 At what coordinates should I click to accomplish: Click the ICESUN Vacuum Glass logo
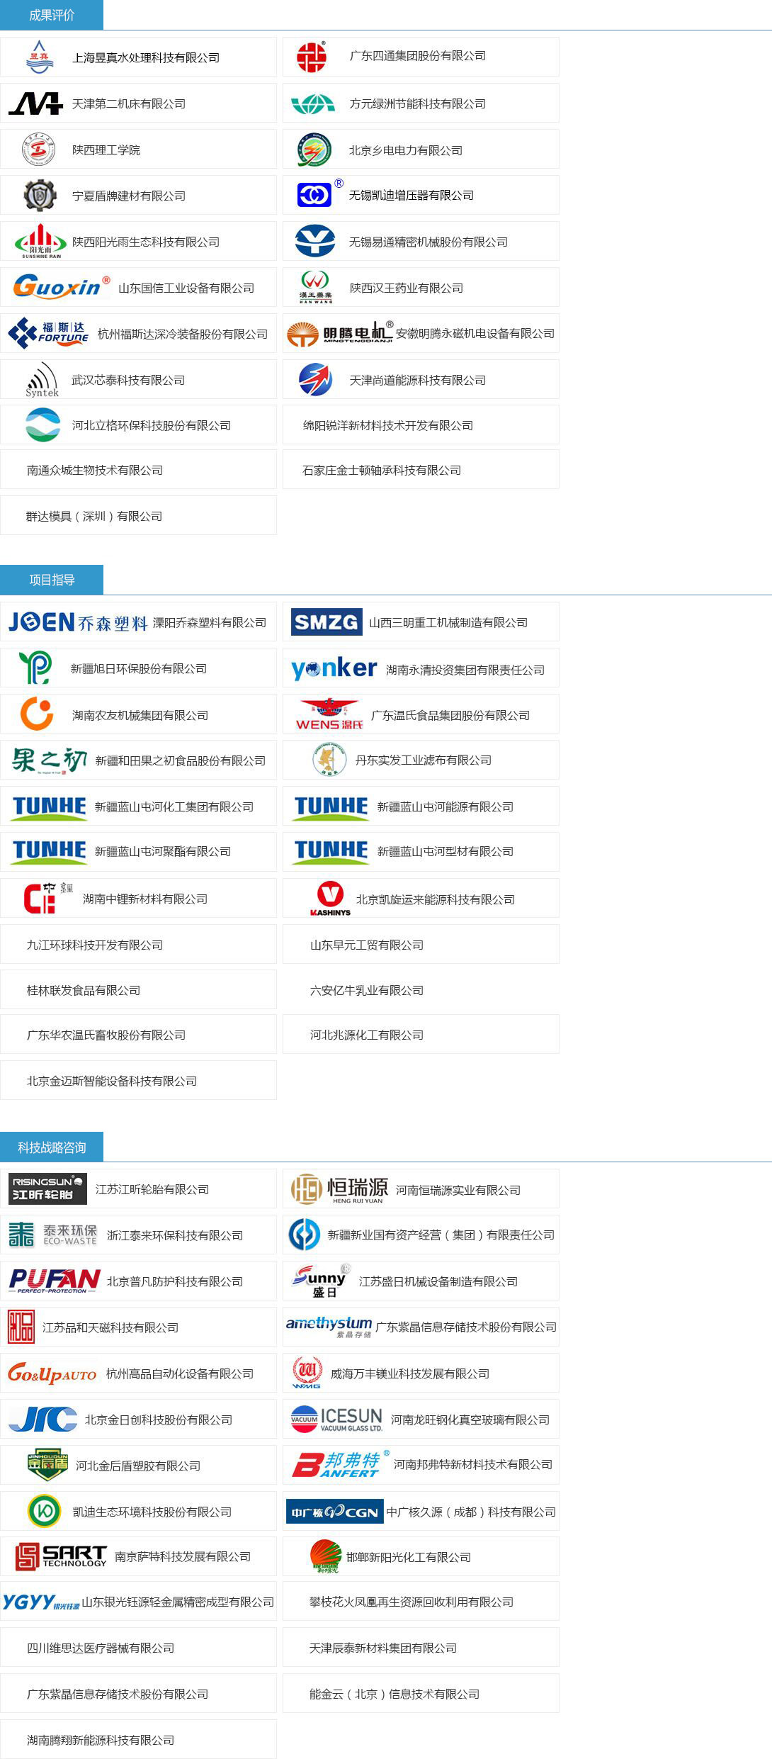click(x=336, y=1419)
